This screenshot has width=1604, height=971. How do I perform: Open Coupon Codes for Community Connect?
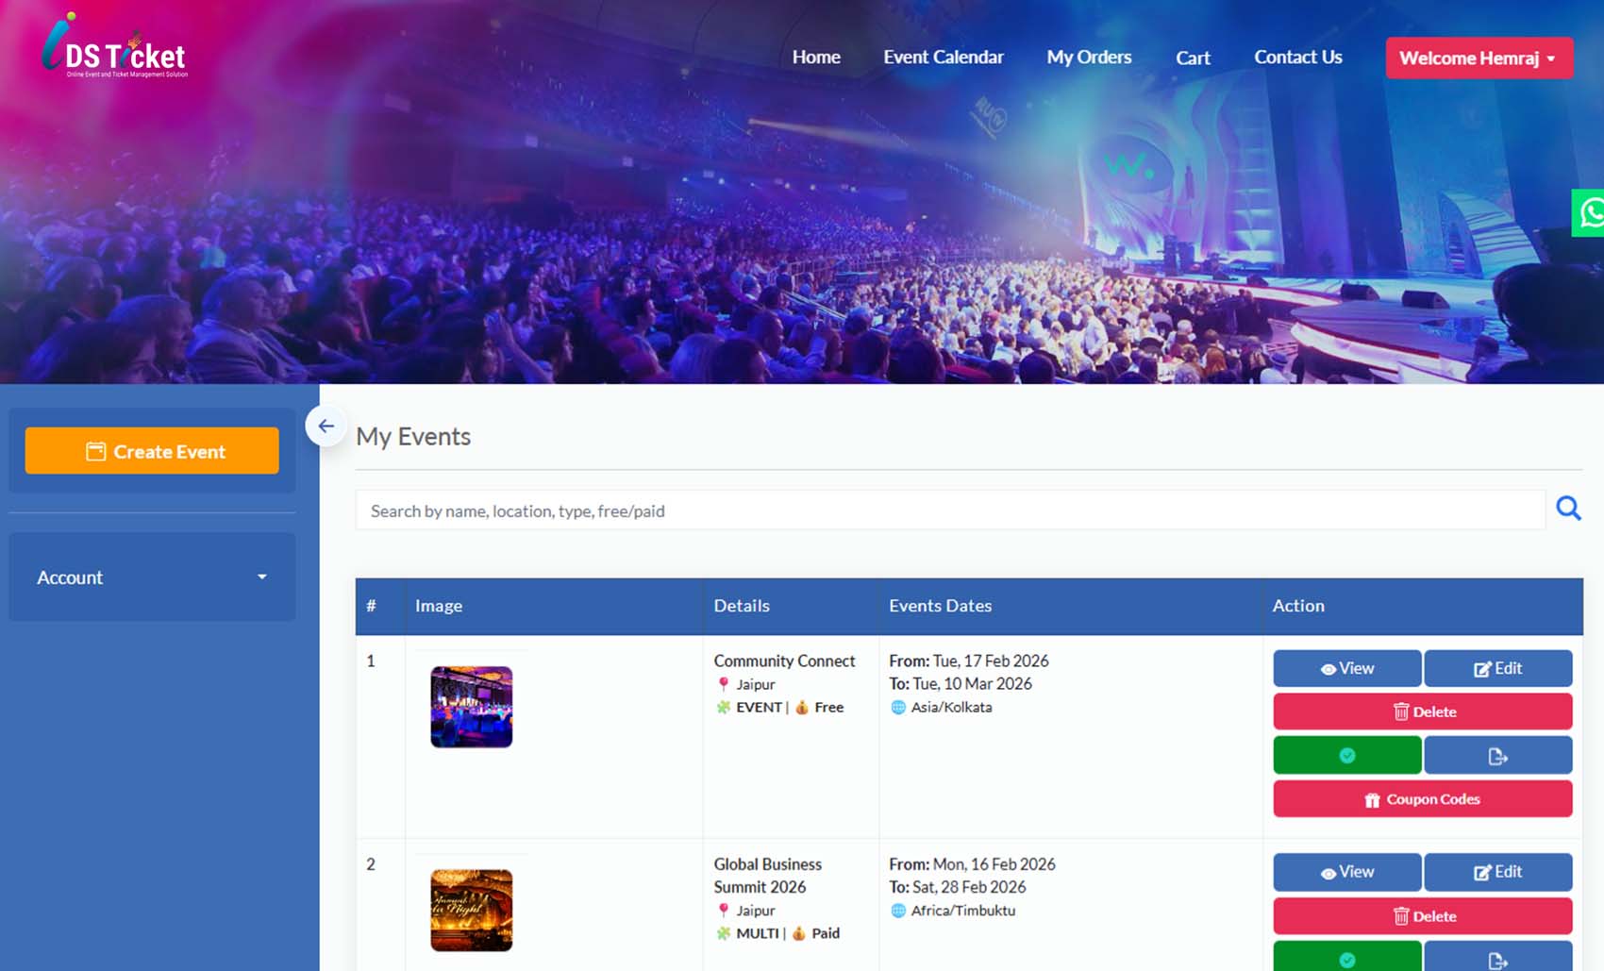pyautogui.click(x=1422, y=799)
